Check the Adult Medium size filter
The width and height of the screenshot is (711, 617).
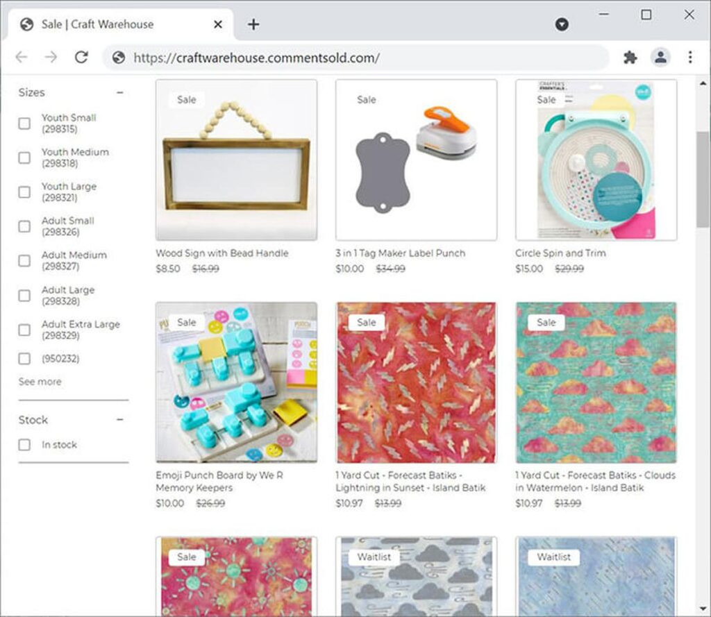[24, 261]
